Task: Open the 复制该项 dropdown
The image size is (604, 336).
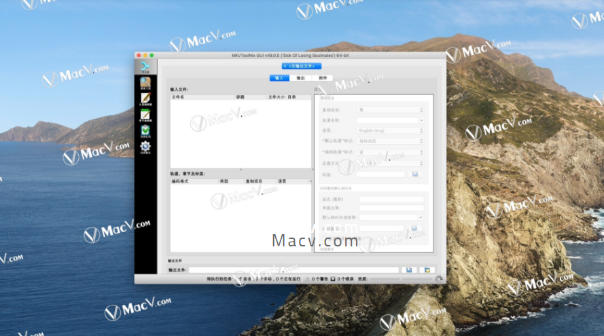Action: coord(390,110)
